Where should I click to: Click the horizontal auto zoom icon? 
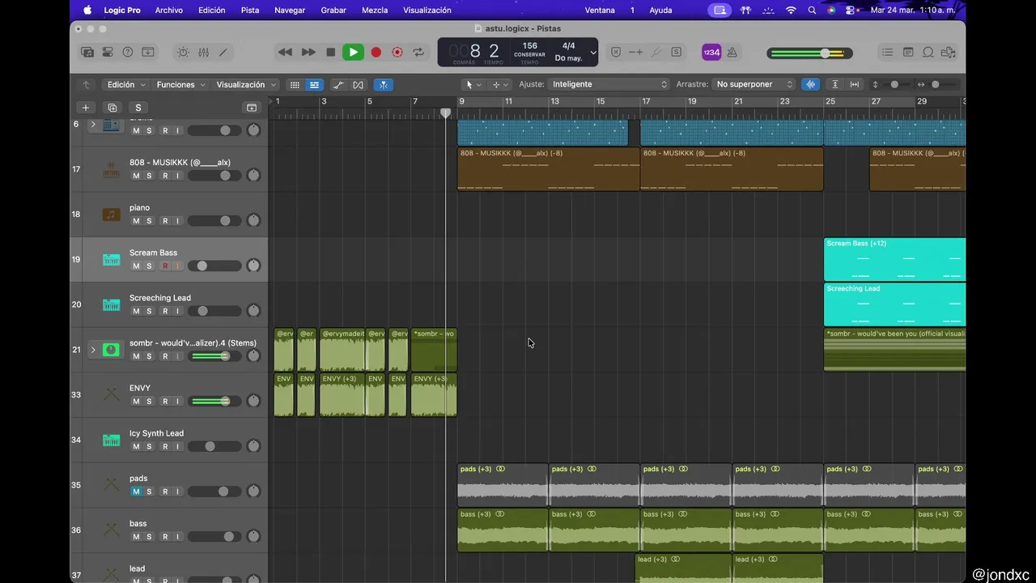point(854,84)
